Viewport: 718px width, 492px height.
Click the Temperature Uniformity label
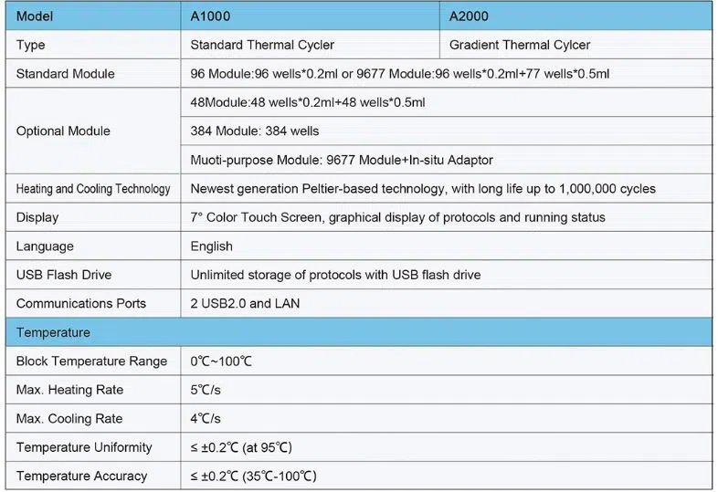click(84, 447)
